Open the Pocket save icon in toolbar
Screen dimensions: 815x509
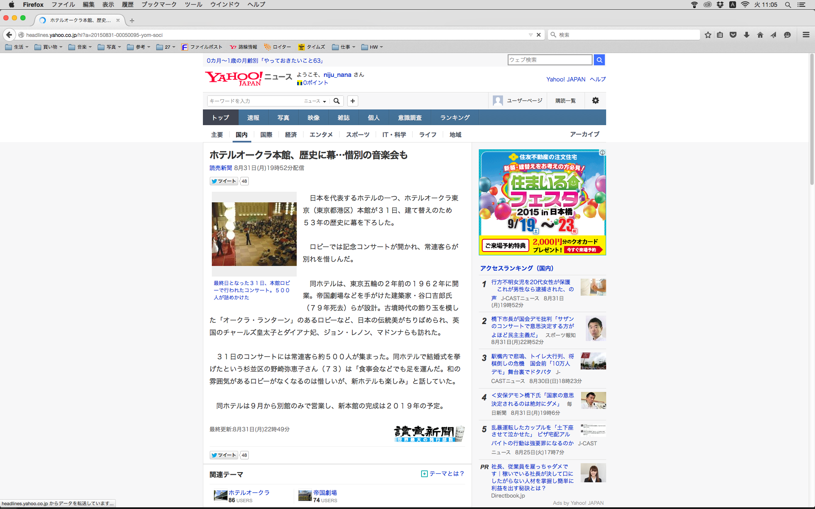[x=733, y=35]
